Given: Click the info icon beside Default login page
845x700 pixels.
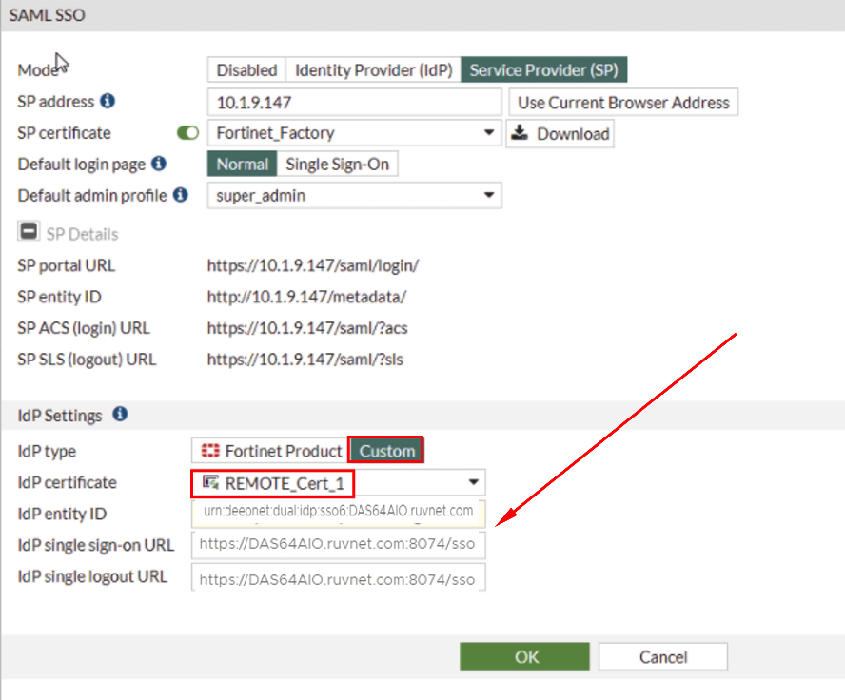Looking at the screenshot, I should point(159,164).
